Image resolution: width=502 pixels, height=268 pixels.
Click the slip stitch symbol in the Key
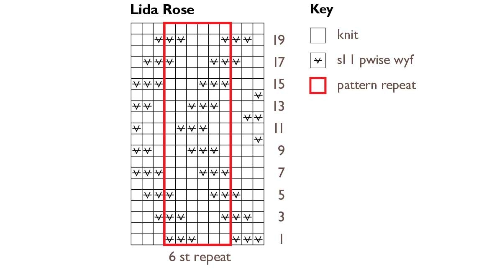coord(318,61)
